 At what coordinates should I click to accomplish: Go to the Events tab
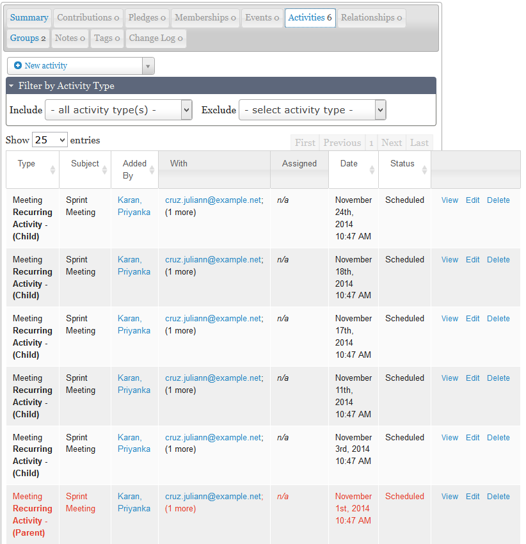pyautogui.click(x=262, y=18)
